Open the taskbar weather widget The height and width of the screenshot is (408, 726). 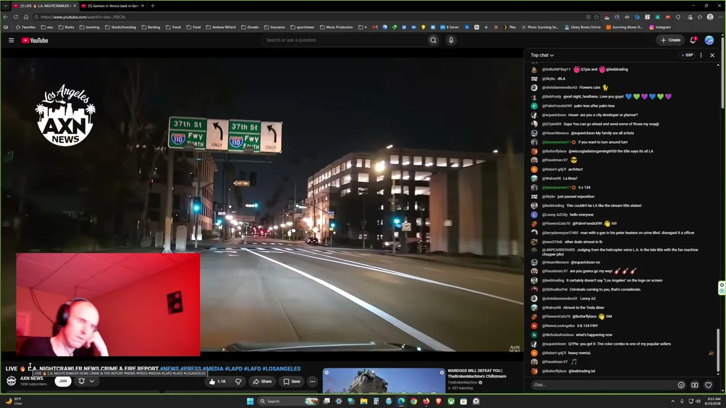pos(14,401)
